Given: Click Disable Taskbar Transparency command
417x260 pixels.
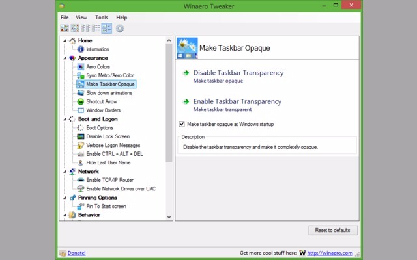Looking at the screenshot, I should coord(238,73).
